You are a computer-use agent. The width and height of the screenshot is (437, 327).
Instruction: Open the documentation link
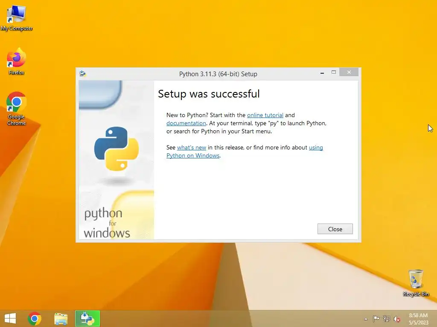tap(186, 123)
